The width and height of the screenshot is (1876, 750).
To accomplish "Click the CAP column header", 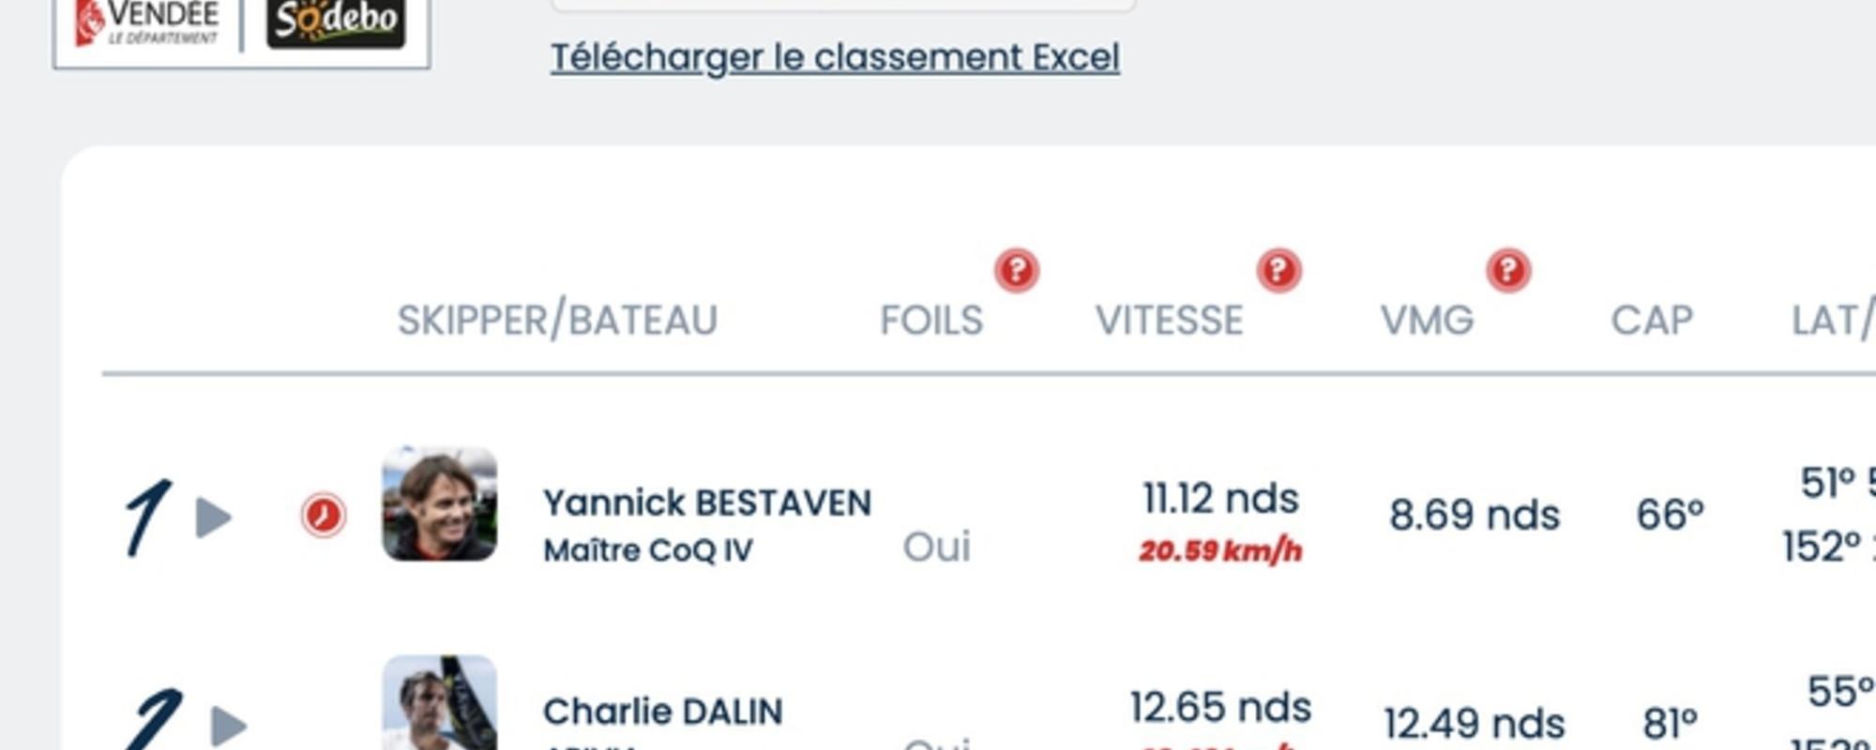I will point(1652,321).
